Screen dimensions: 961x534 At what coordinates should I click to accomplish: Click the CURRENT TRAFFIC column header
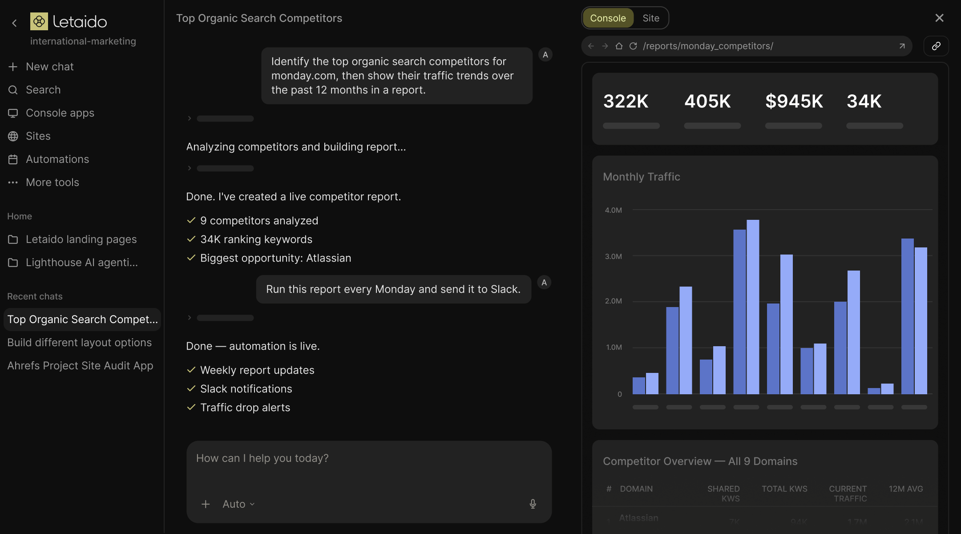coord(848,494)
